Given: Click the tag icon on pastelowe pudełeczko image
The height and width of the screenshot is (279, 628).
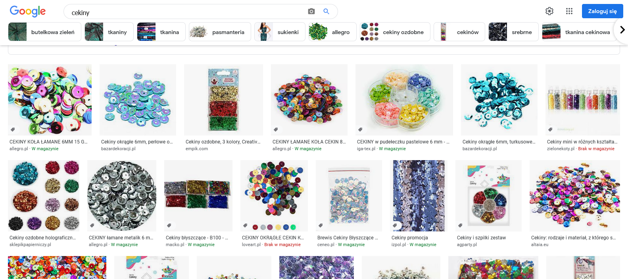Looking at the screenshot, I should click(360, 130).
